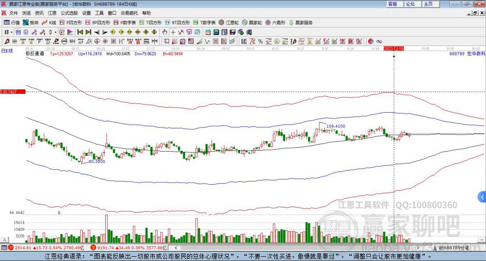This screenshot has height=261, width=486.
Task: Open the 工具 menu
Action: (99, 13)
